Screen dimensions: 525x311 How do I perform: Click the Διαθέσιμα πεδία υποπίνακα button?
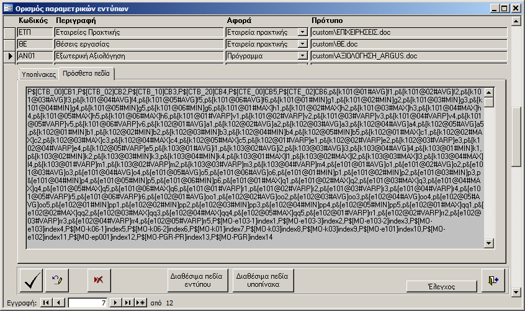coord(261,281)
